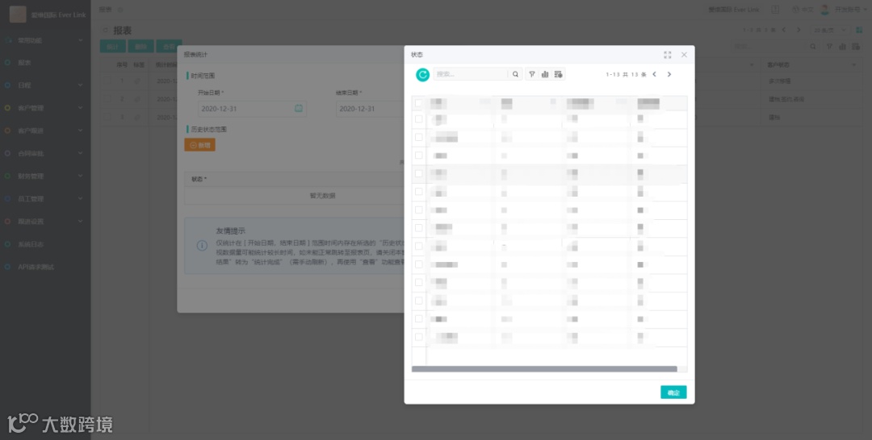The height and width of the screenshot is (440, 872).
Task: Click the search box on the 报表 page
Action: [x=769, y=47]
